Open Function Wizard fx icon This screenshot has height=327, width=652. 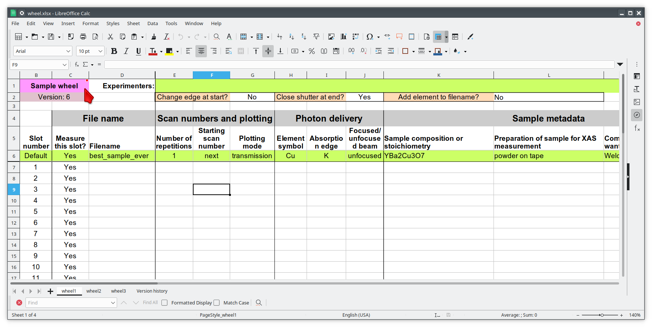(x=77, y=65)
